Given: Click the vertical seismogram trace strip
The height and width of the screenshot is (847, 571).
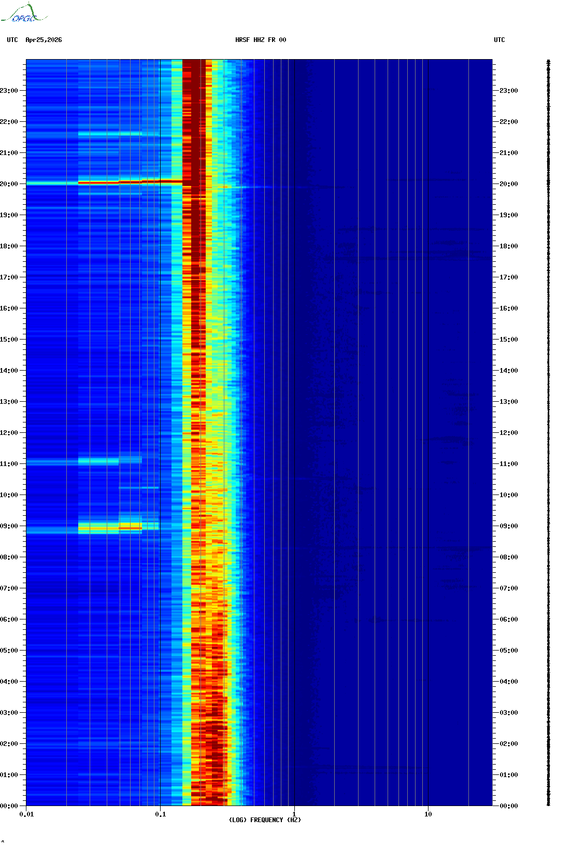Looking at the screenshot, I should click(549, 433).
